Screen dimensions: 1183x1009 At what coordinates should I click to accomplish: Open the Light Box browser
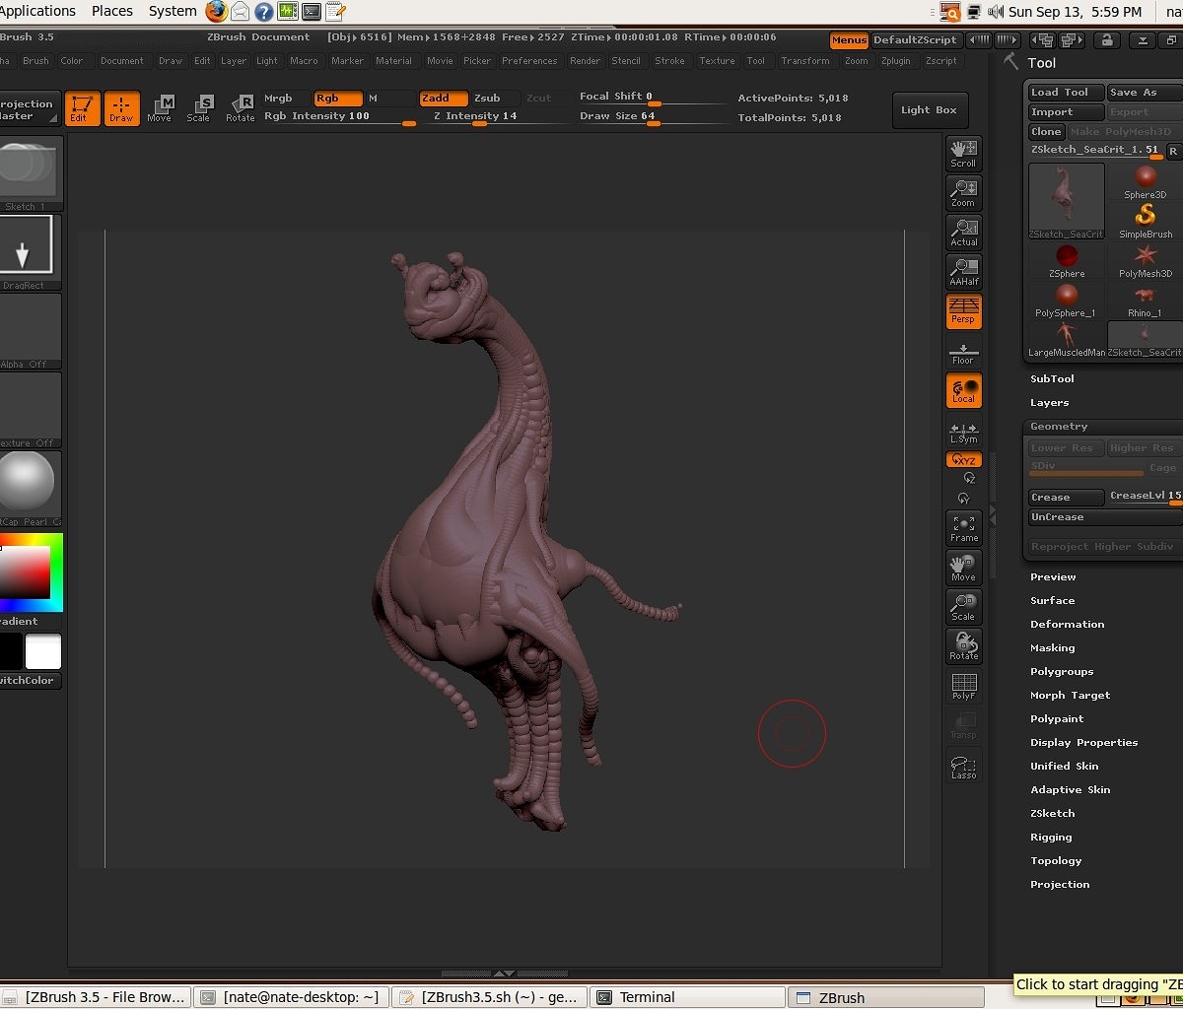point(929,110)
